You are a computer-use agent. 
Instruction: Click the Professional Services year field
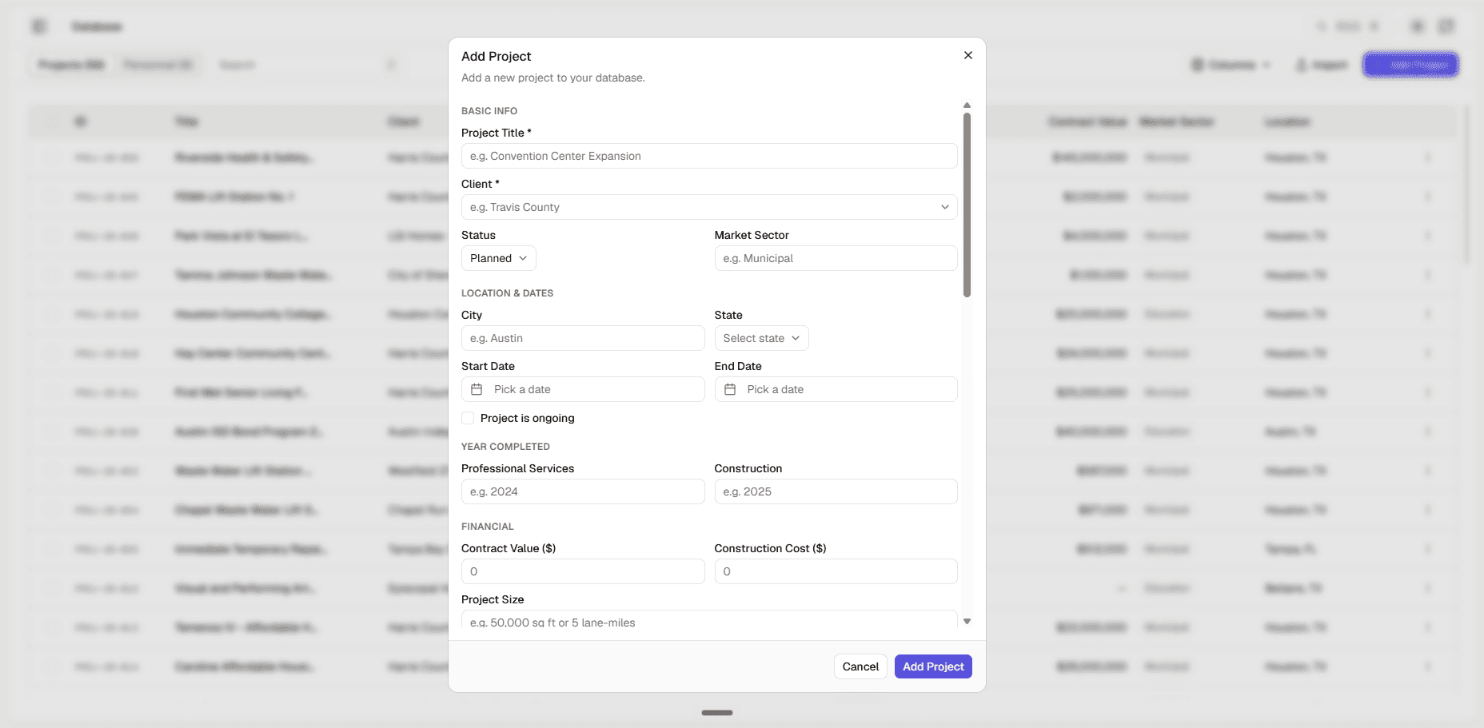tap(583, 491)
